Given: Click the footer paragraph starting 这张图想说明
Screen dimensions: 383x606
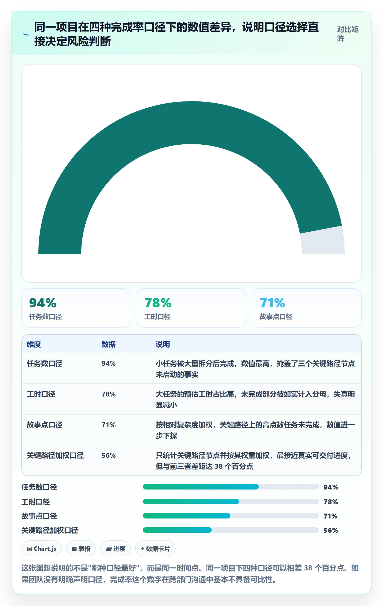Looking at the screenshot, I should click(x=190, y=574).
